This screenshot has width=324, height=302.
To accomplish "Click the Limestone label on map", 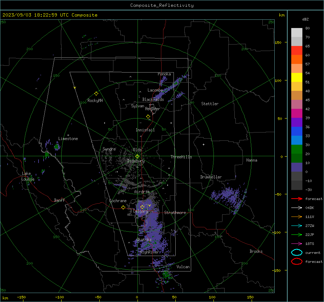I will (x=68, y=139).
